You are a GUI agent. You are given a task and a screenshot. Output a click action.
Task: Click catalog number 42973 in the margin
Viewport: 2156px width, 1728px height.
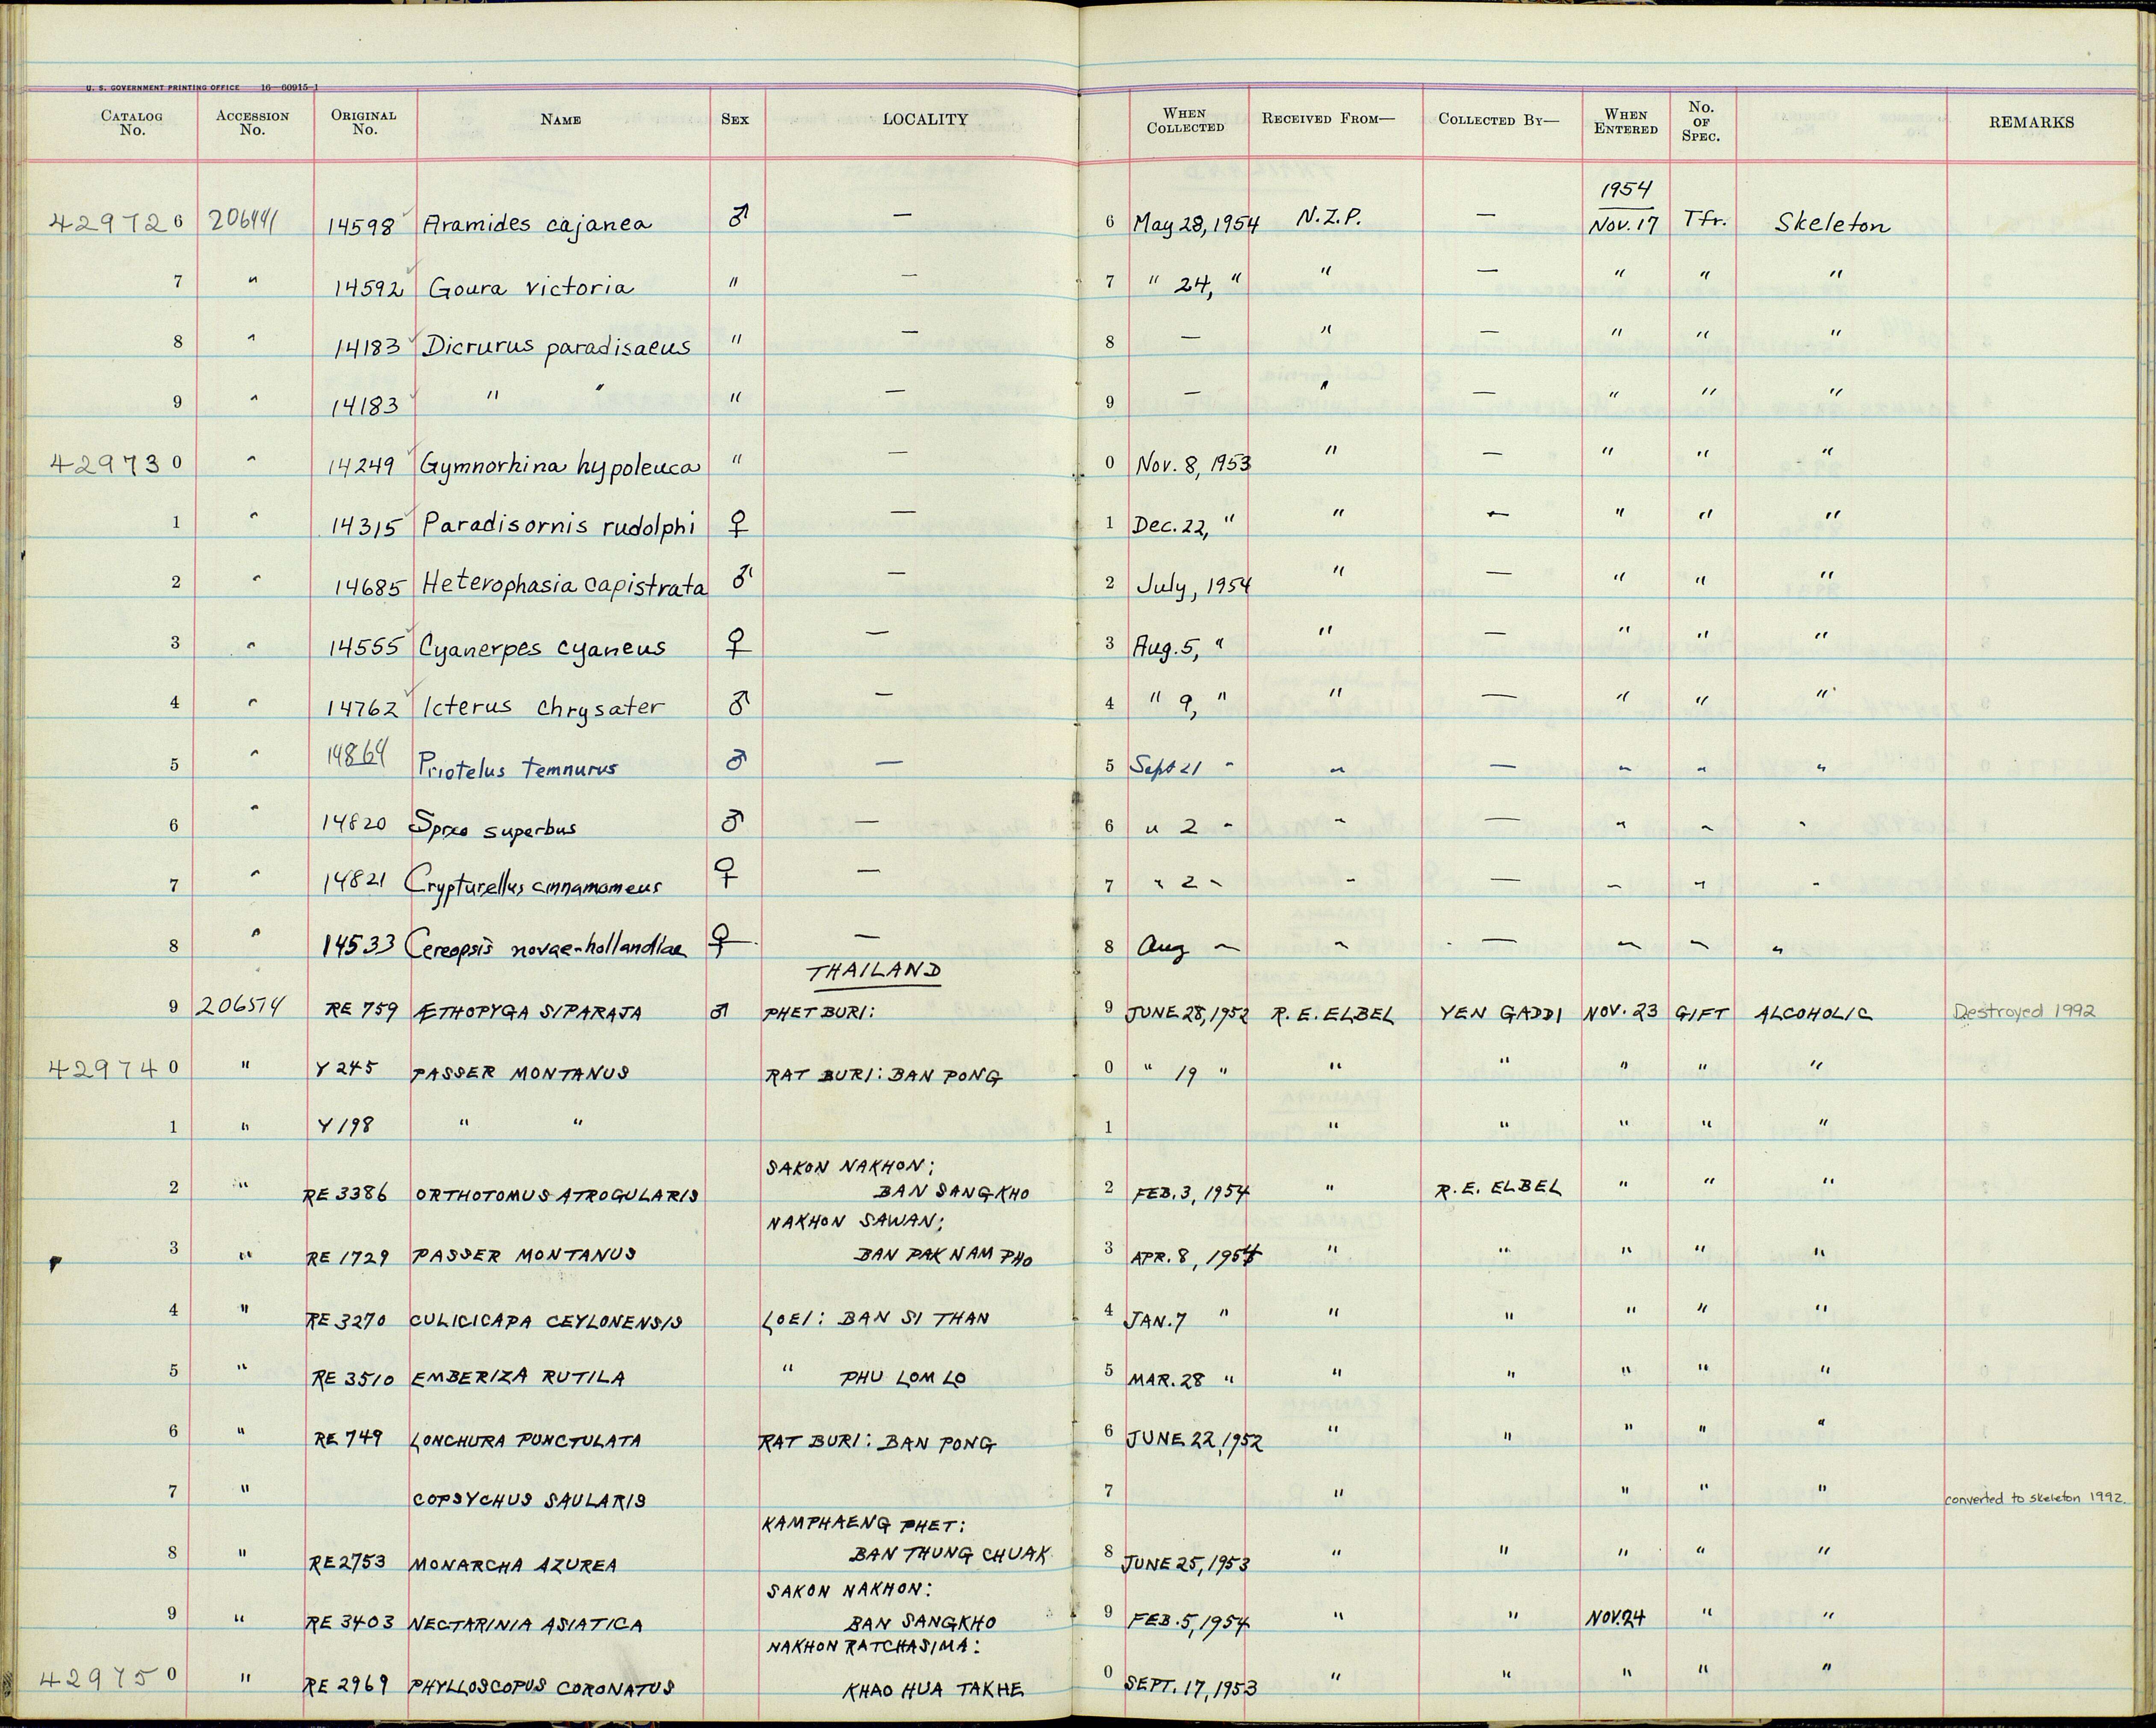pos(108,463)
